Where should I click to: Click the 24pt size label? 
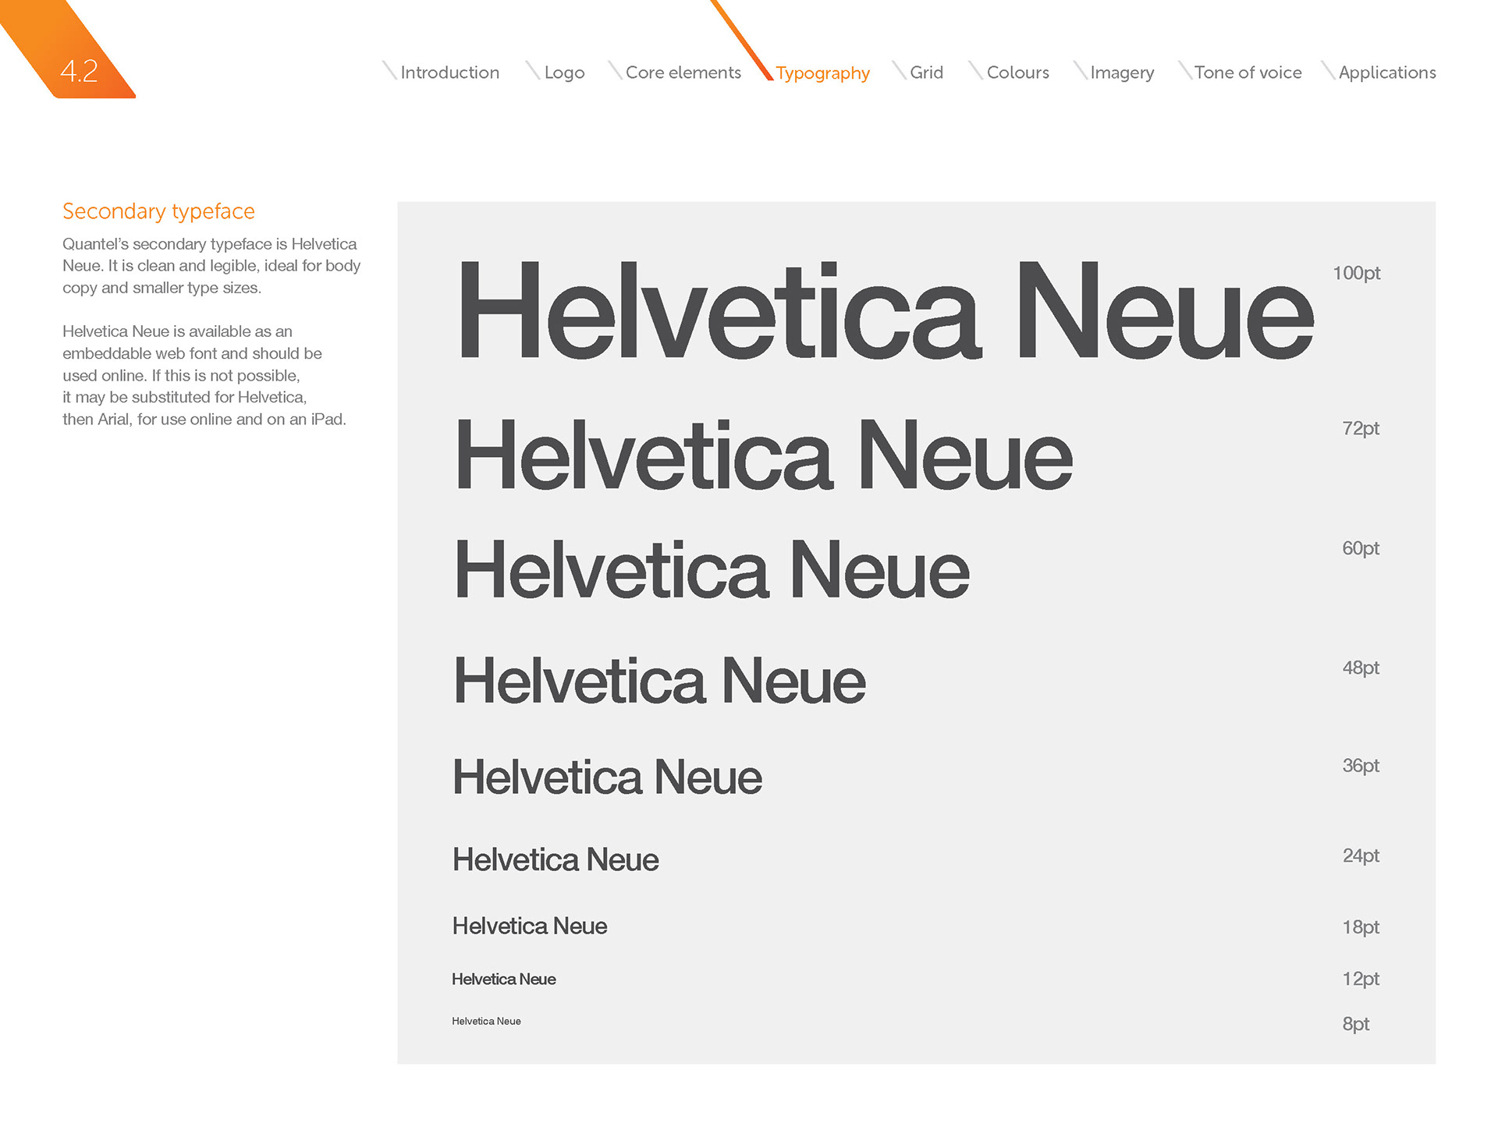[1361, 856]
